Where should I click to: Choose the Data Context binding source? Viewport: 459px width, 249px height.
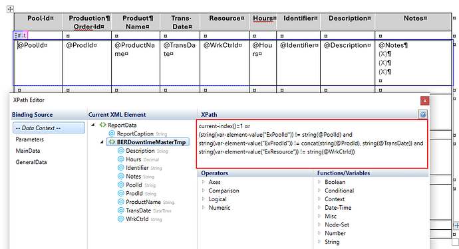point(49,128)
